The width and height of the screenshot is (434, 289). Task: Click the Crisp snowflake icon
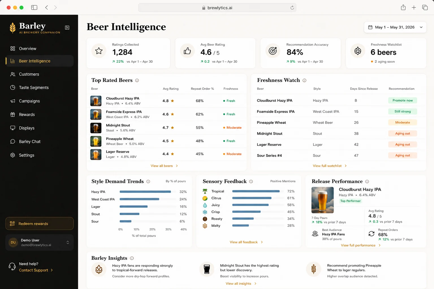click(205, 212)
